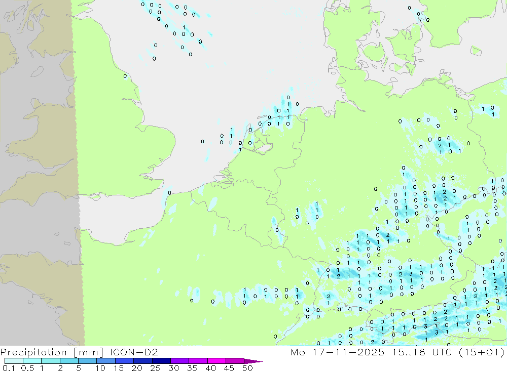
Task: Click the 'Precipitation [mm]' title text
Action: coord(52,352)
